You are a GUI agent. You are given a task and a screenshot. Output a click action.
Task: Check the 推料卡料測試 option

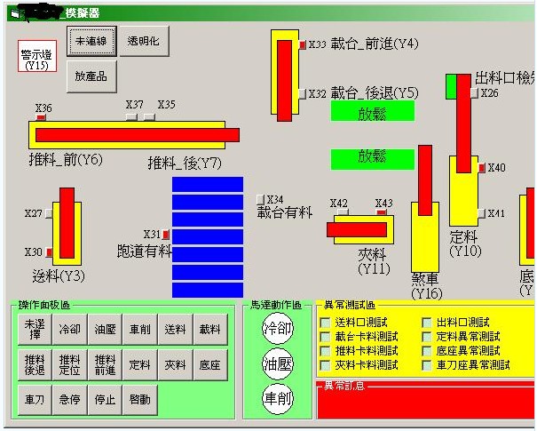point(326,351)
